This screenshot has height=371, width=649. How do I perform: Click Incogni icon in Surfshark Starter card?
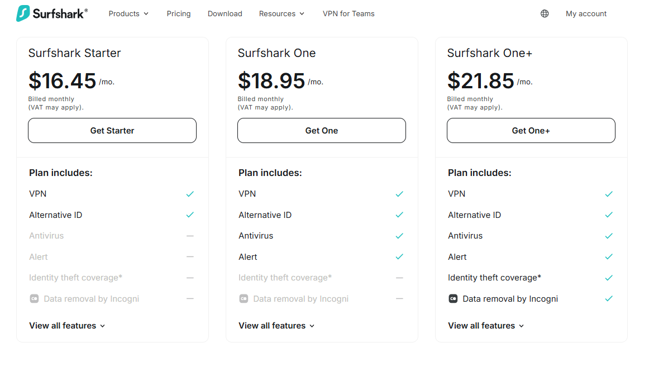pyautogui.click(x=35, y=298)
